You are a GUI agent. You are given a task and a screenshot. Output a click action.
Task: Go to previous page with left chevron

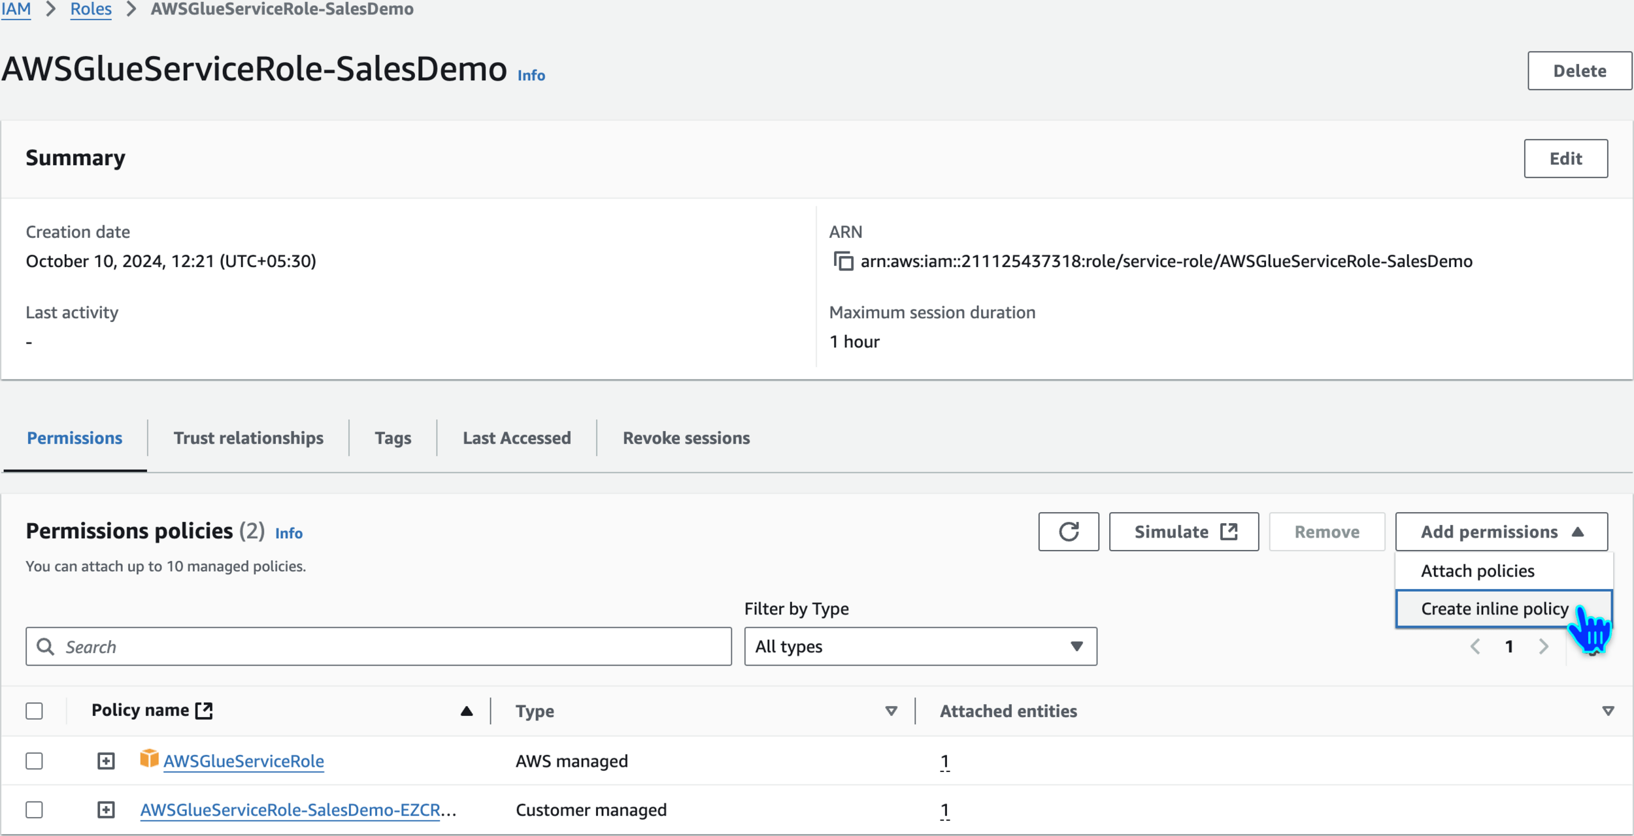pyautogui.click(x=1475, y=647)
